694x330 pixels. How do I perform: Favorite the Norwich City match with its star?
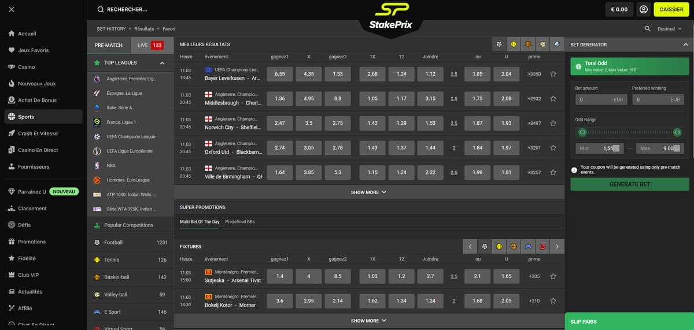pyautogui.click(x=553, y=123)
